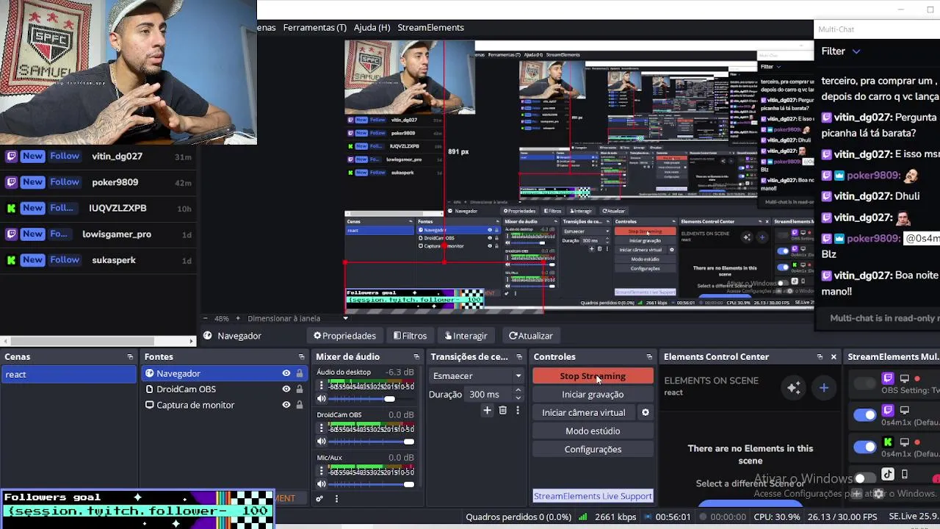The image size is (940, 529).
Task: Open Configurações in Controles
Action: point(593,450)
